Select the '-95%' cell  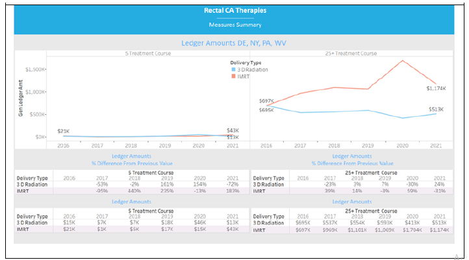click(102, 191)
